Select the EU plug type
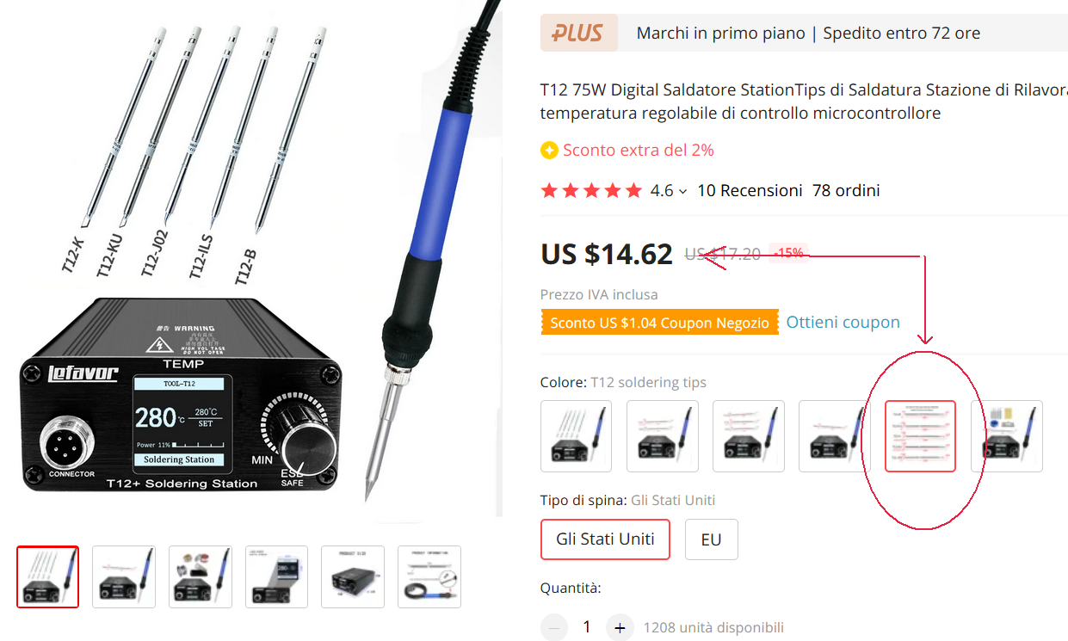Viewport: 1068px width, 641px height. coord(711,539)
